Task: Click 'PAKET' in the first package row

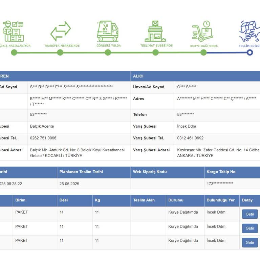Action: pyautogui.click(x=21, y=212)
